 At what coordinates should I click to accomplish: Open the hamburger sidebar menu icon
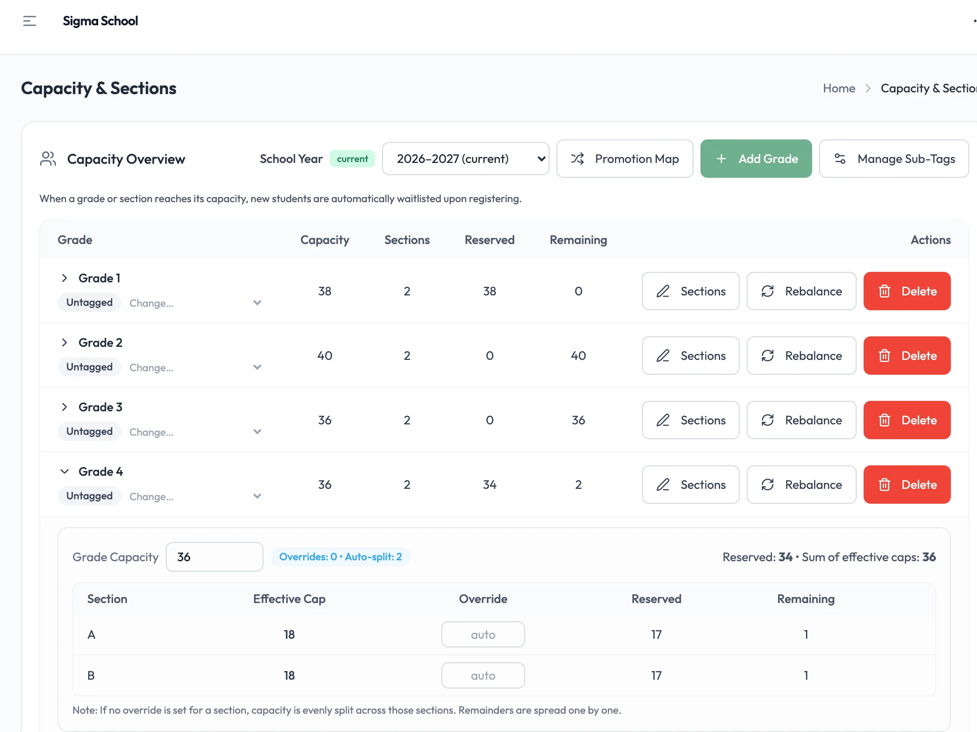tap(30, 21)
